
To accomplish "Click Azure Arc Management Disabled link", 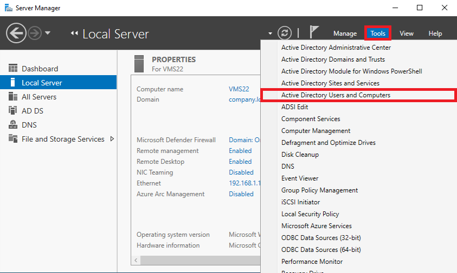I will pos(241,194).
